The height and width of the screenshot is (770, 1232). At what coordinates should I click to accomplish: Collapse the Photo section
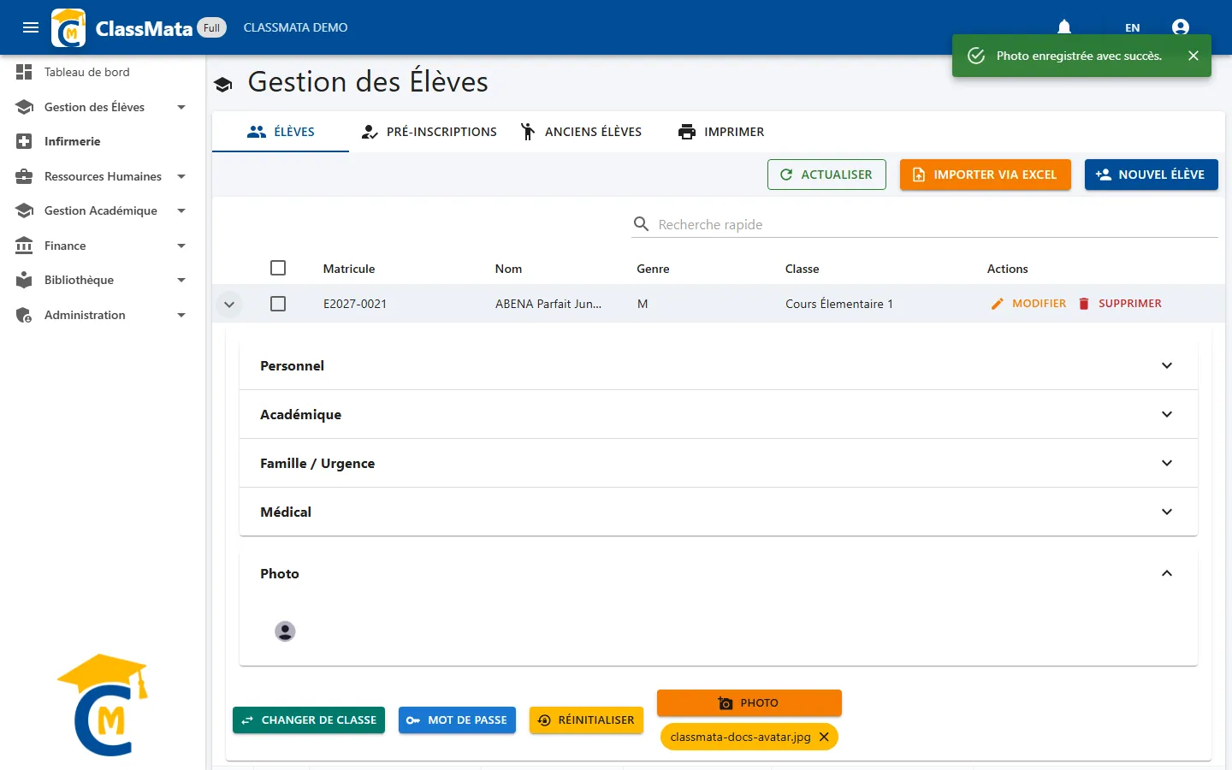(x=719, y=573)
